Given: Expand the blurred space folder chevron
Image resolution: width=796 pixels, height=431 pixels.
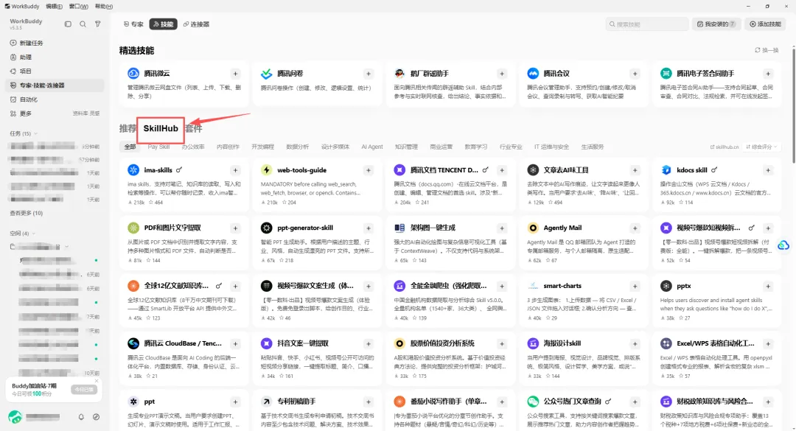Looking at the screenshot, I should click(67, 247).
